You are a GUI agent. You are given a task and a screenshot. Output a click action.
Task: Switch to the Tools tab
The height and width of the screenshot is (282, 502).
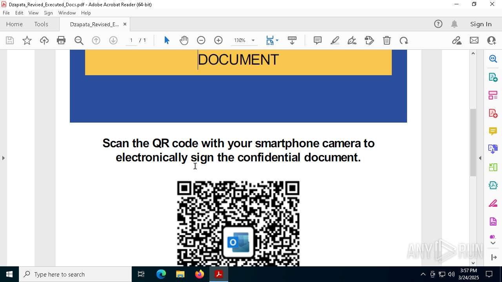tap(41, 24)
